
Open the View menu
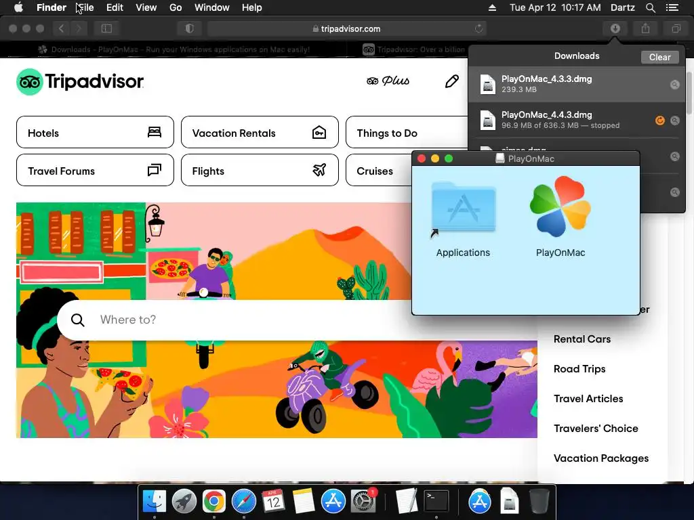pos(146,7)
